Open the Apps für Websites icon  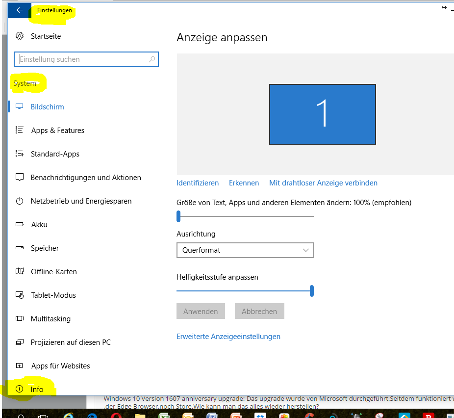click(20, 366)
